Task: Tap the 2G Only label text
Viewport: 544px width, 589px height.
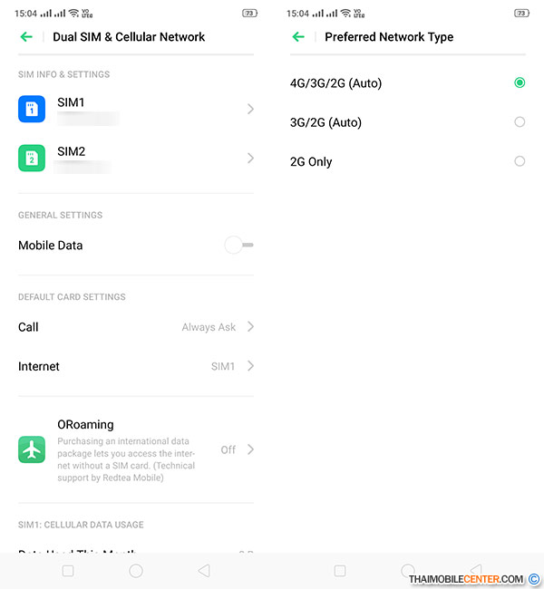Action: (311, 162)
